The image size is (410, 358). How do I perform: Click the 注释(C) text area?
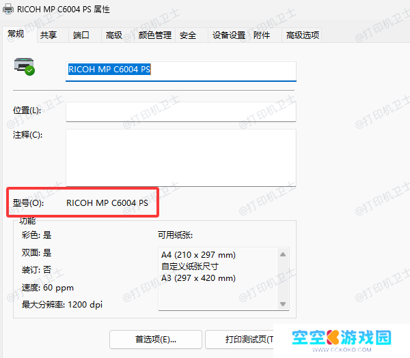click(x=180, y=158)
